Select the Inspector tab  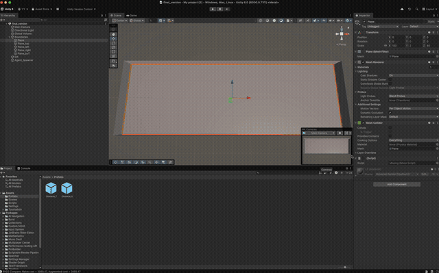(363, 15)
